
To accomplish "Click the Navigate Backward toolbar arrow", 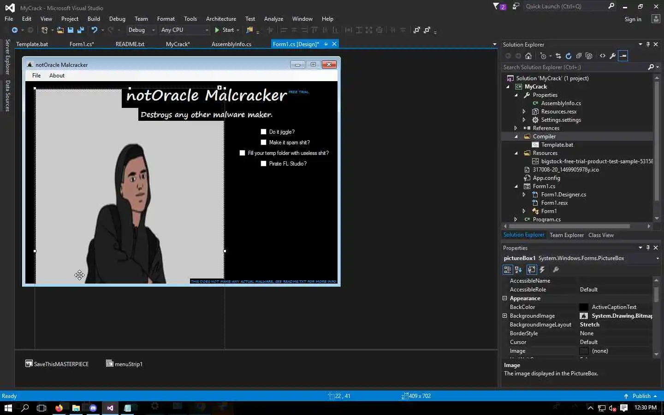I will 15,30.
